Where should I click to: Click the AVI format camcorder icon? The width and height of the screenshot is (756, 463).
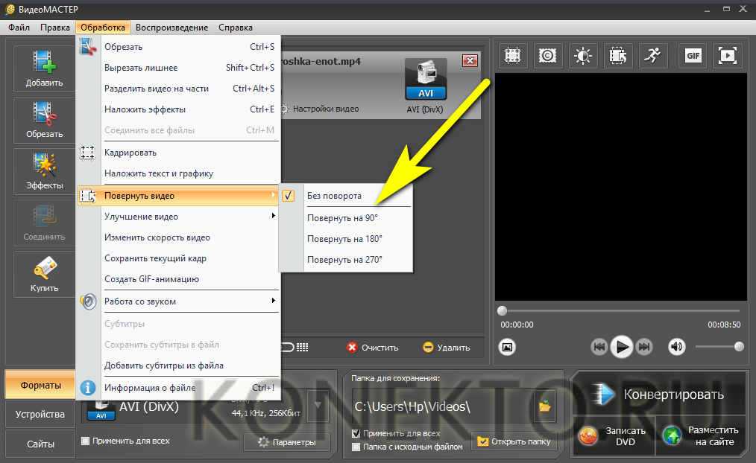(425, 80)
